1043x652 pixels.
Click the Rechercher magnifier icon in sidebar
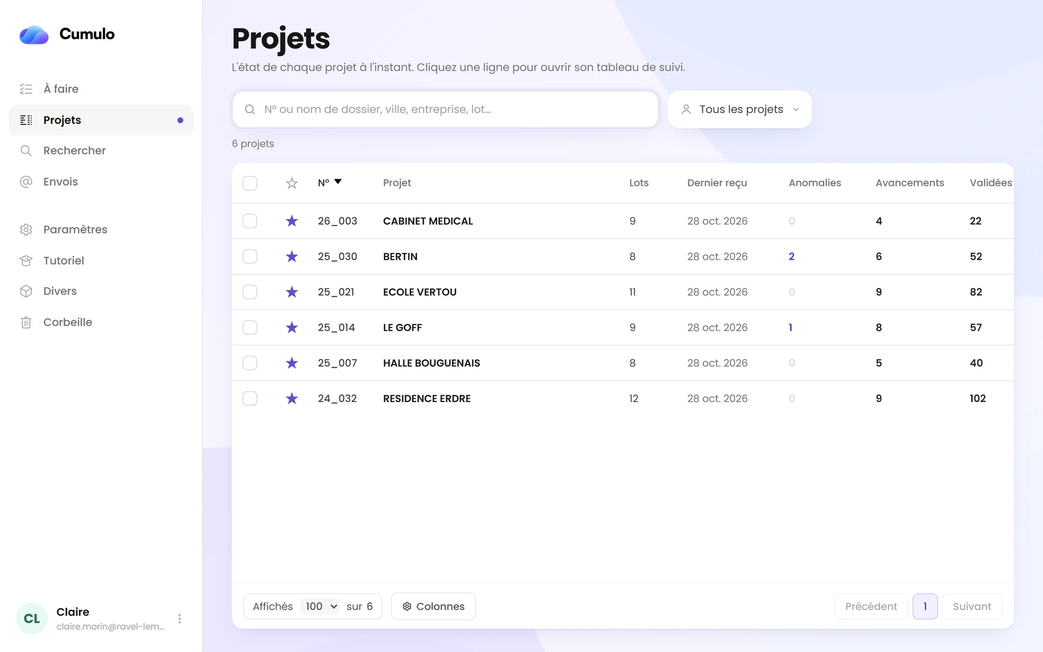pos(26,151)
